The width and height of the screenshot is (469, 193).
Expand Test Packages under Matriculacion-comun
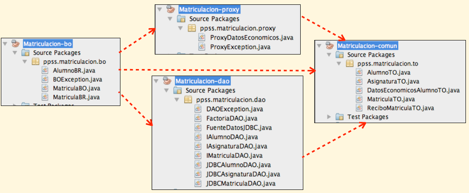(x=330, y=117)
